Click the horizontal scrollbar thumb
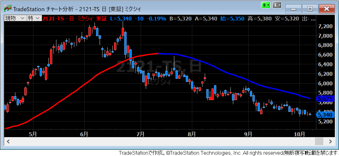The width and height of the screenshot is (339, 156). [x=319, y=141]
